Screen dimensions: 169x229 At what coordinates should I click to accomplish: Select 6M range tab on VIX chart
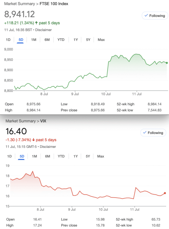click(x=48, y=156)
